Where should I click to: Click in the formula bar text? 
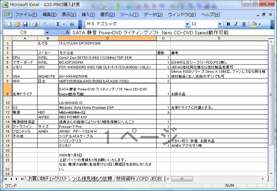pos(151,33)
